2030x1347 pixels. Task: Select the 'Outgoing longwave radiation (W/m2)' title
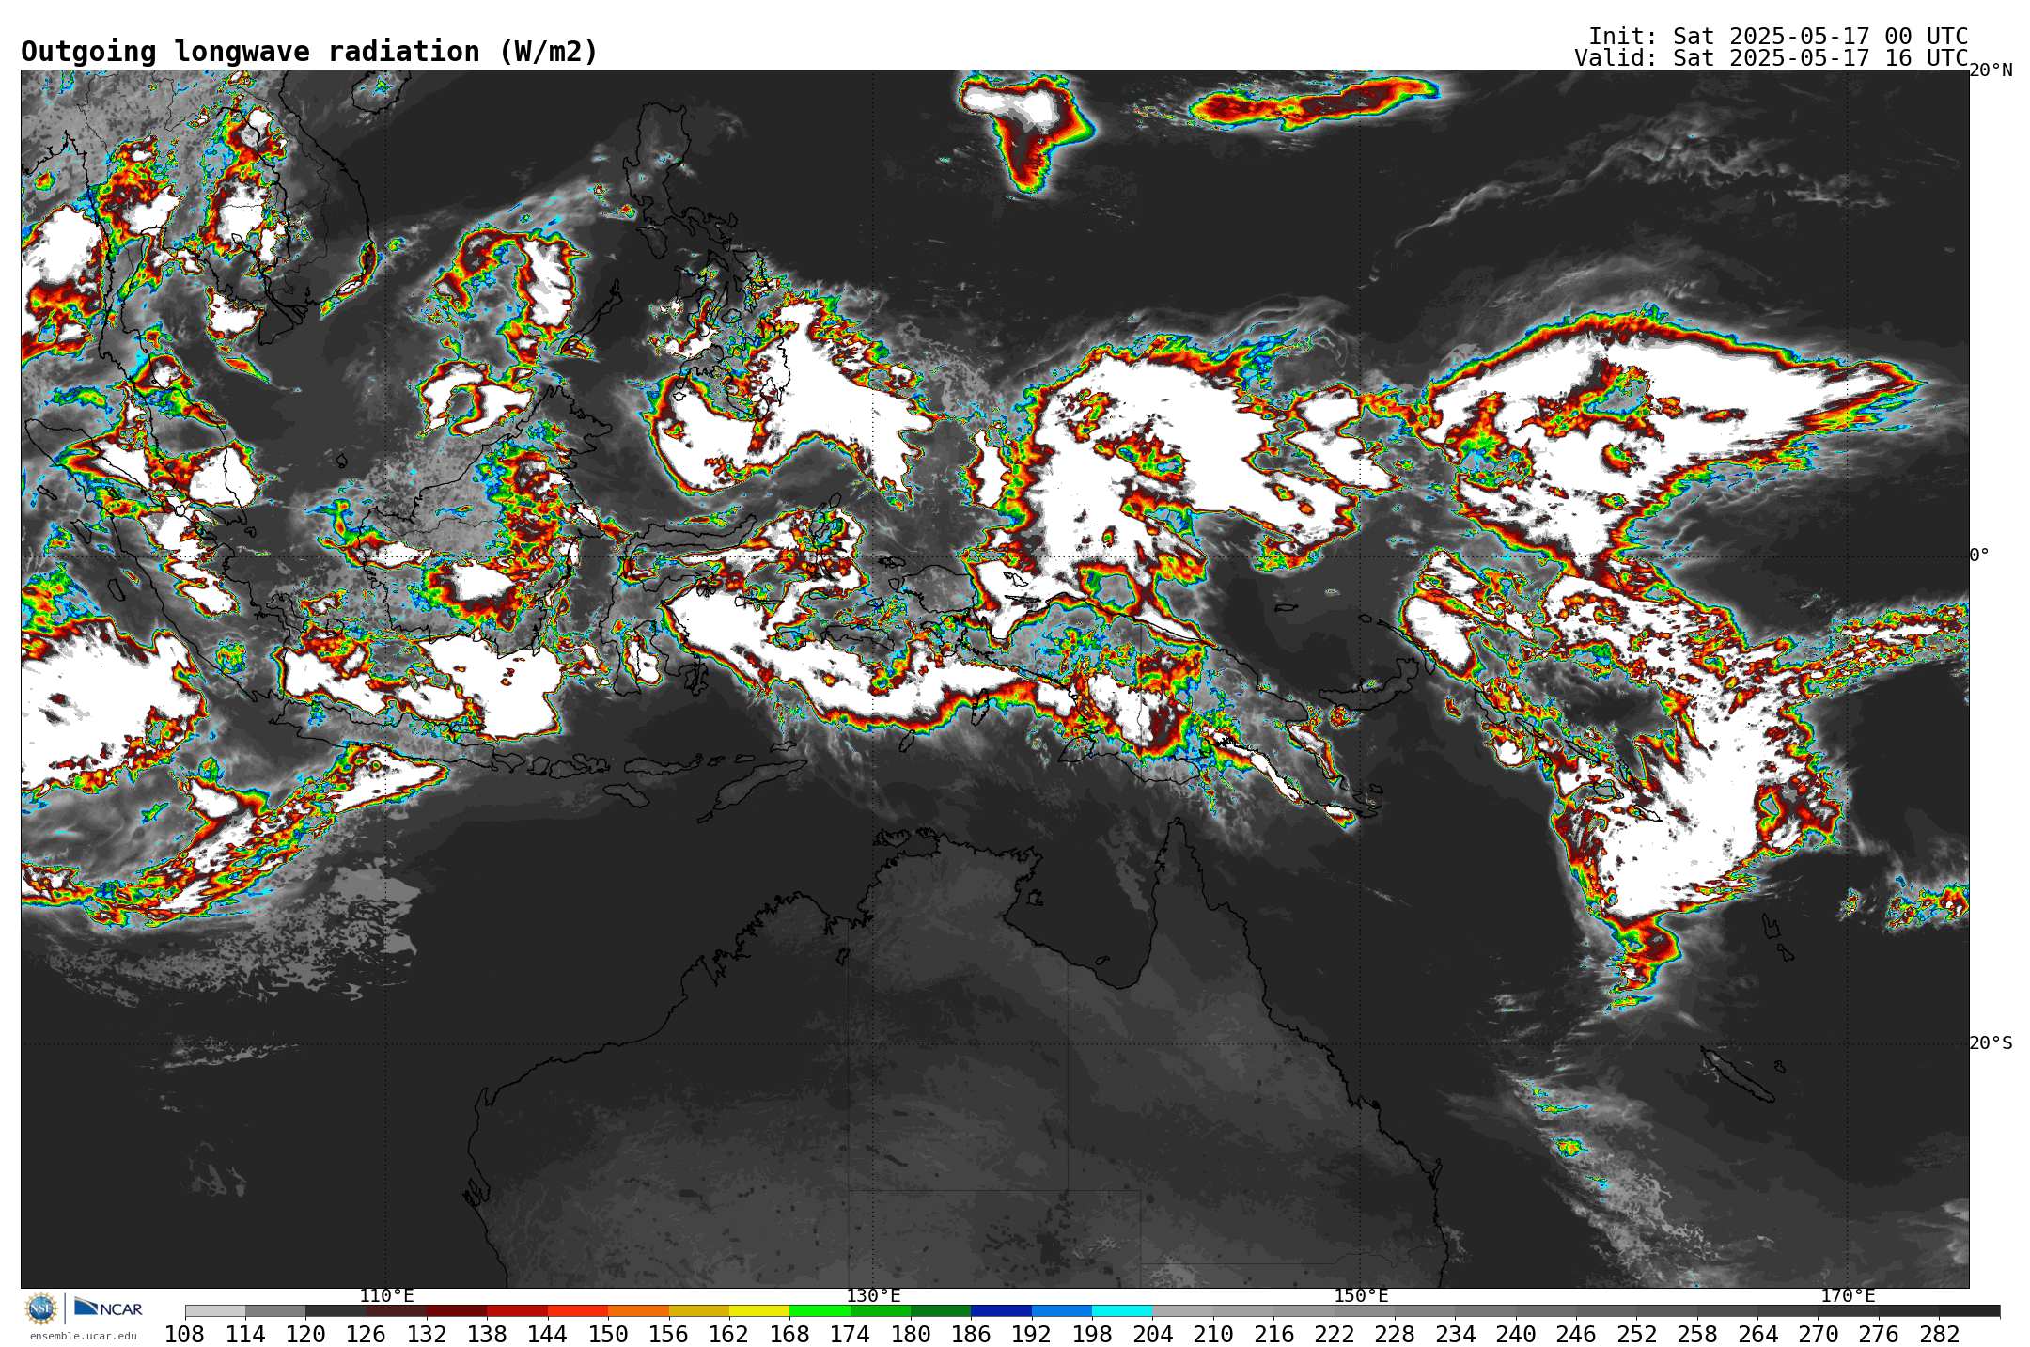coord(309,52)
